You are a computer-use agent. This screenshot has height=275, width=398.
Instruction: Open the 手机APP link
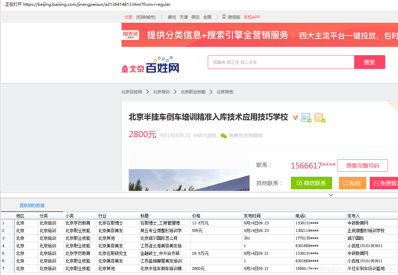(252, 17)
